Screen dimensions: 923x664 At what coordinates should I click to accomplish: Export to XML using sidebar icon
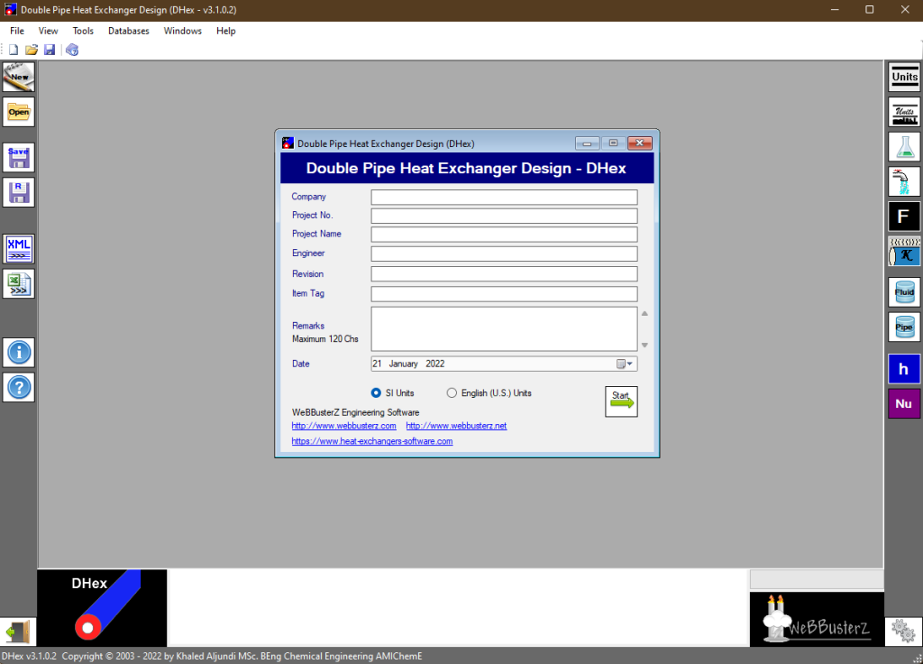click(19, 249)
